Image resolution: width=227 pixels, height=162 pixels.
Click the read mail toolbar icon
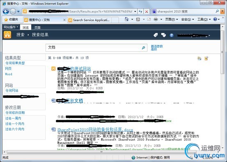coord(149,19)
